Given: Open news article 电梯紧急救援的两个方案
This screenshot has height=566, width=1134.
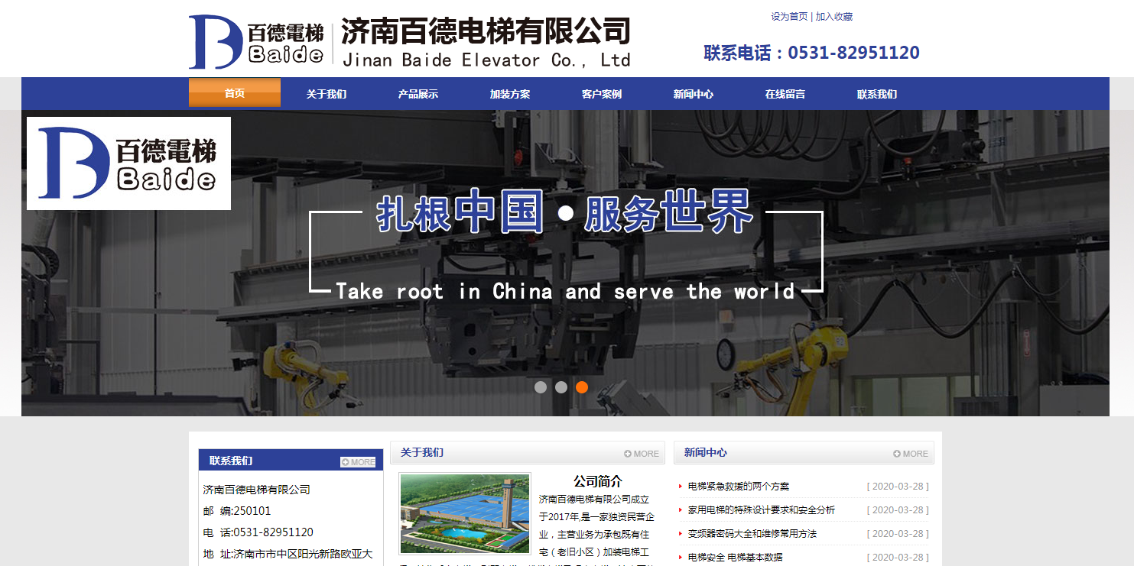Looking at the screenshot, I should pos(739,487).
